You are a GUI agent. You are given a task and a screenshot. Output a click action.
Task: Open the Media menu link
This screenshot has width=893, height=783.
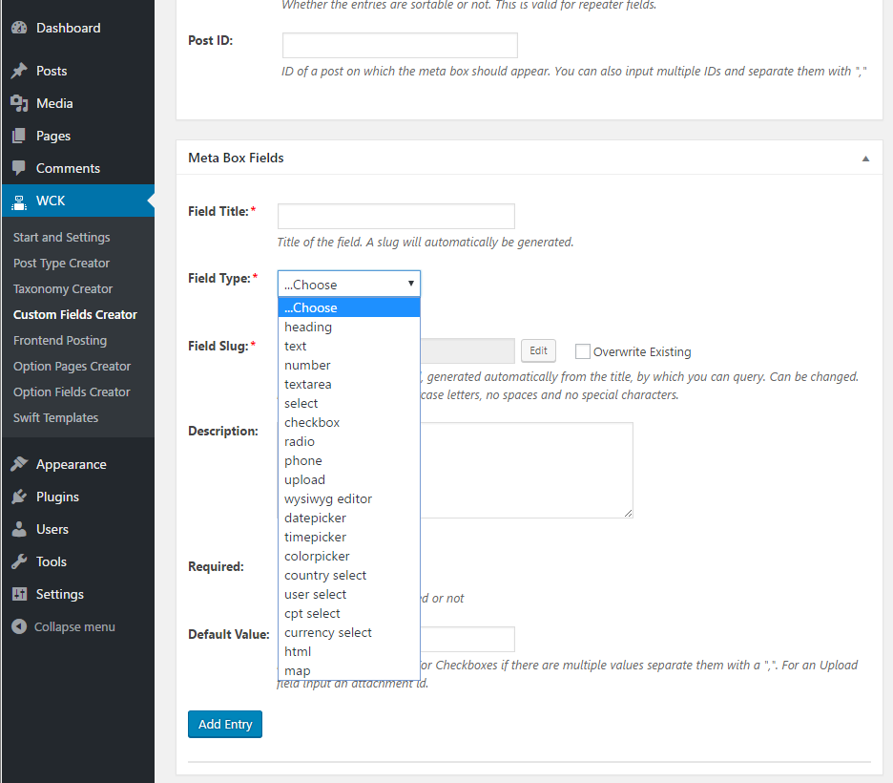(54, 104)
